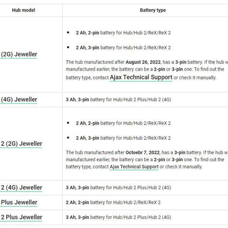Select the Battery type column header

[x=153, y=10]
